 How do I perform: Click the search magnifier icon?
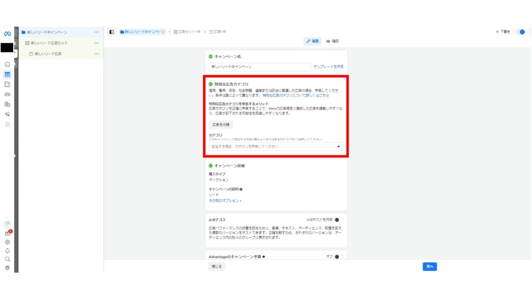click(x=7, y=260)
